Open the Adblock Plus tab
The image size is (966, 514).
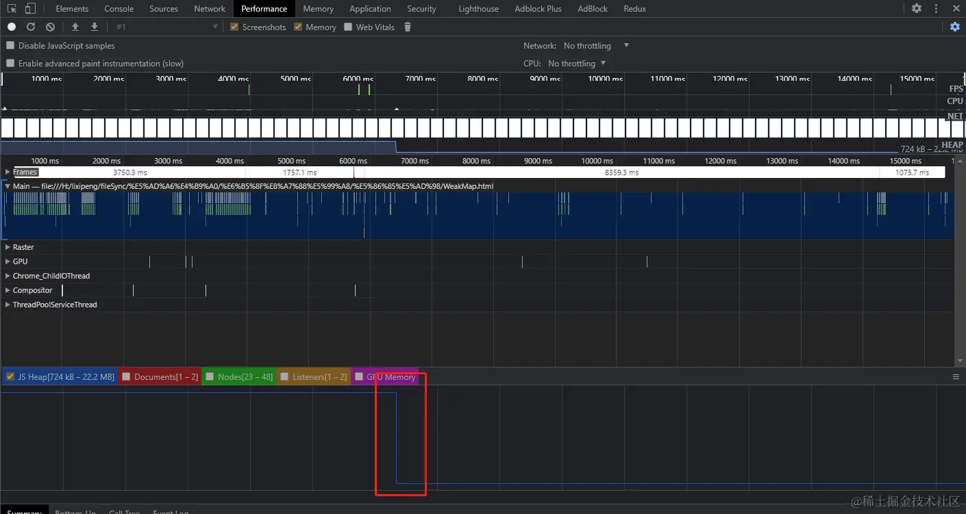538,9
